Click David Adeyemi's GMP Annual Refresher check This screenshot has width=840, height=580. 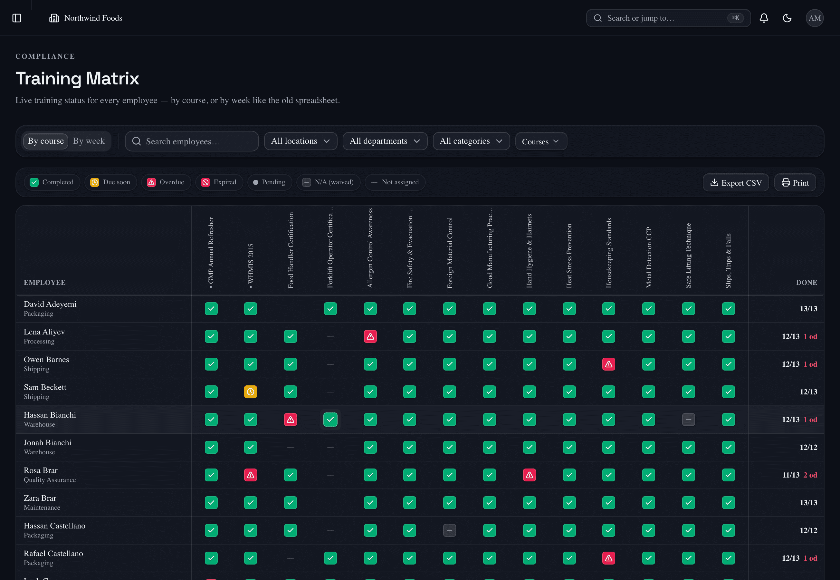pyautogui.click(x=211, y=309)
